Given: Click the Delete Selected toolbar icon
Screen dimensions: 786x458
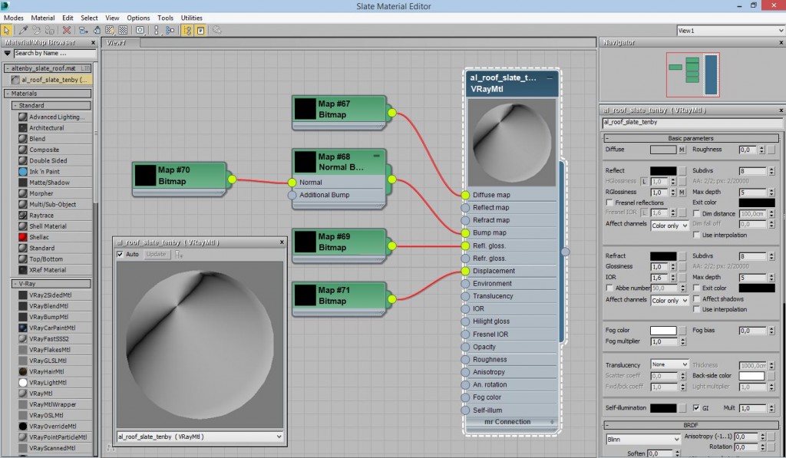Looking at the screenshot, I should point(65,29).
